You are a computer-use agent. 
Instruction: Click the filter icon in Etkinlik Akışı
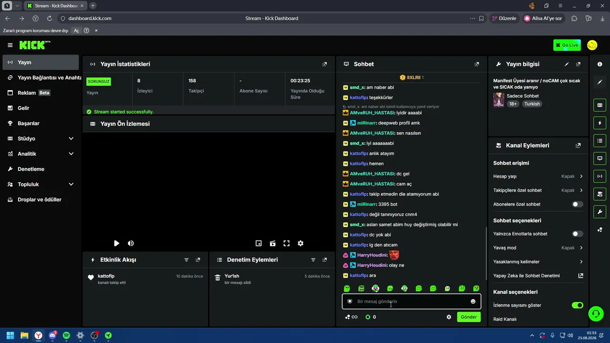tap(186, 260)
